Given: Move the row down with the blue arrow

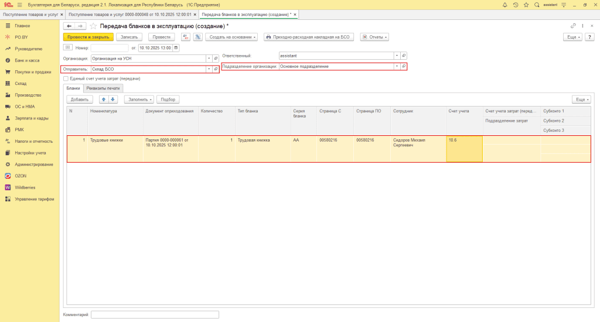Looking at the screenshot, I should pyautogui.click(x=113, y=100).
